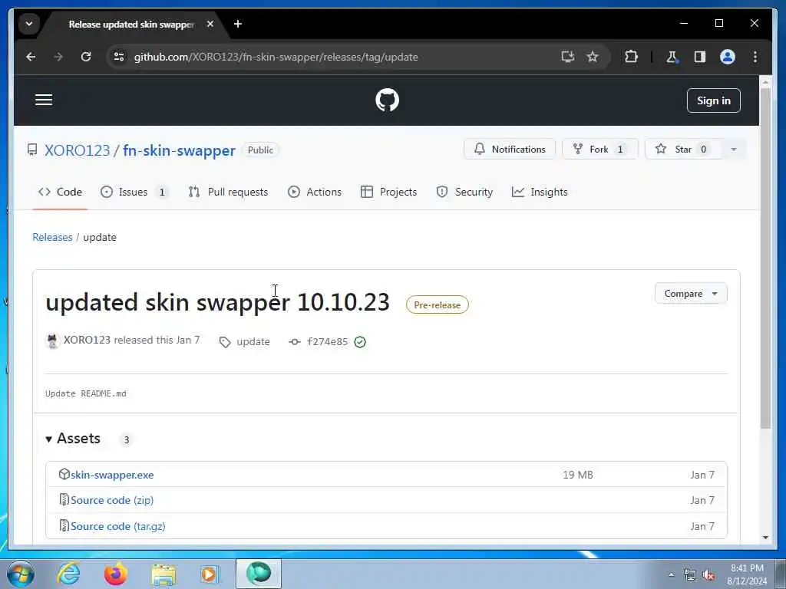
Task: Open the Compare dropdown
Action: pos(691,294)
